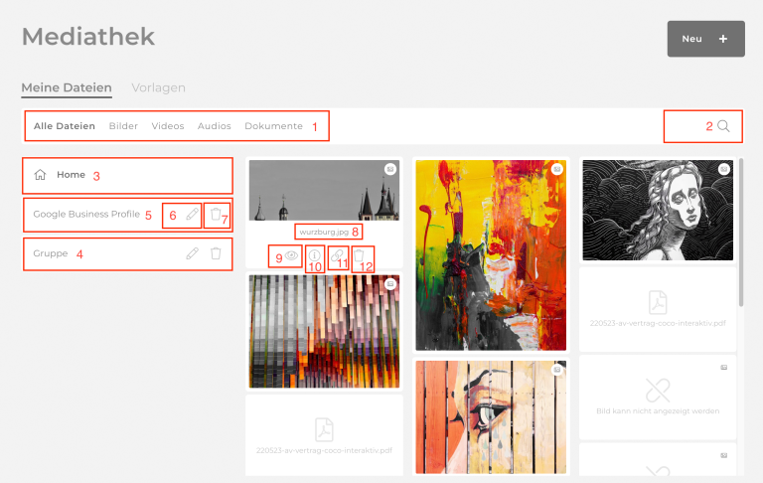Switch to the Vorlagen tab
The image size is (763, 483).
tap(158, 87)
